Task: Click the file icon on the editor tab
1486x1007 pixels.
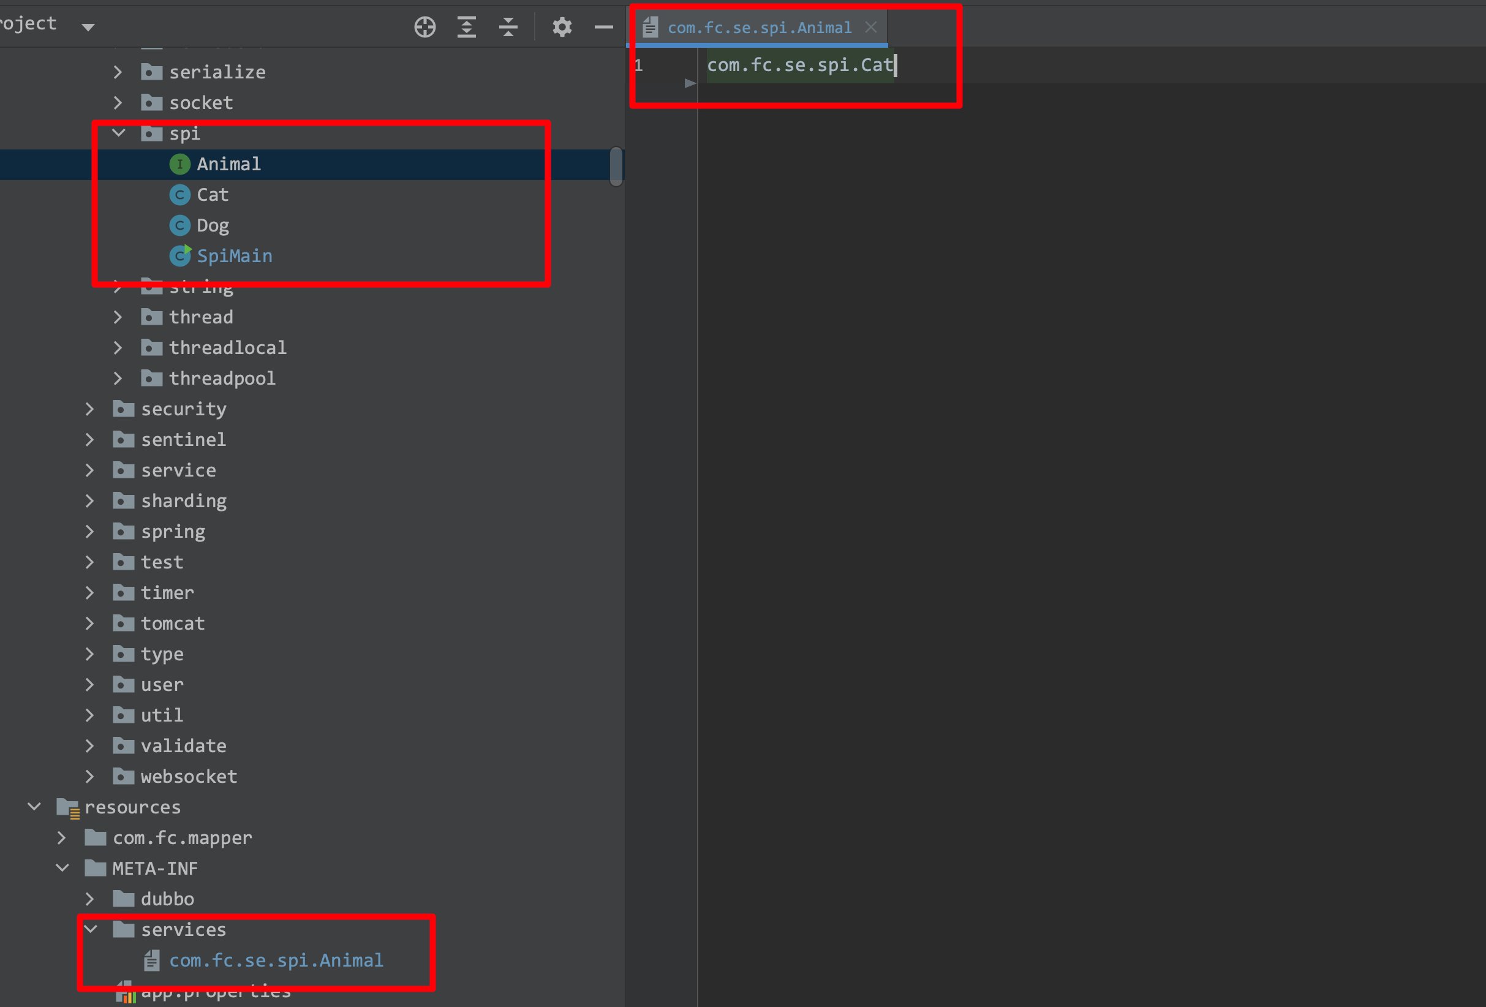Action: 651,27
